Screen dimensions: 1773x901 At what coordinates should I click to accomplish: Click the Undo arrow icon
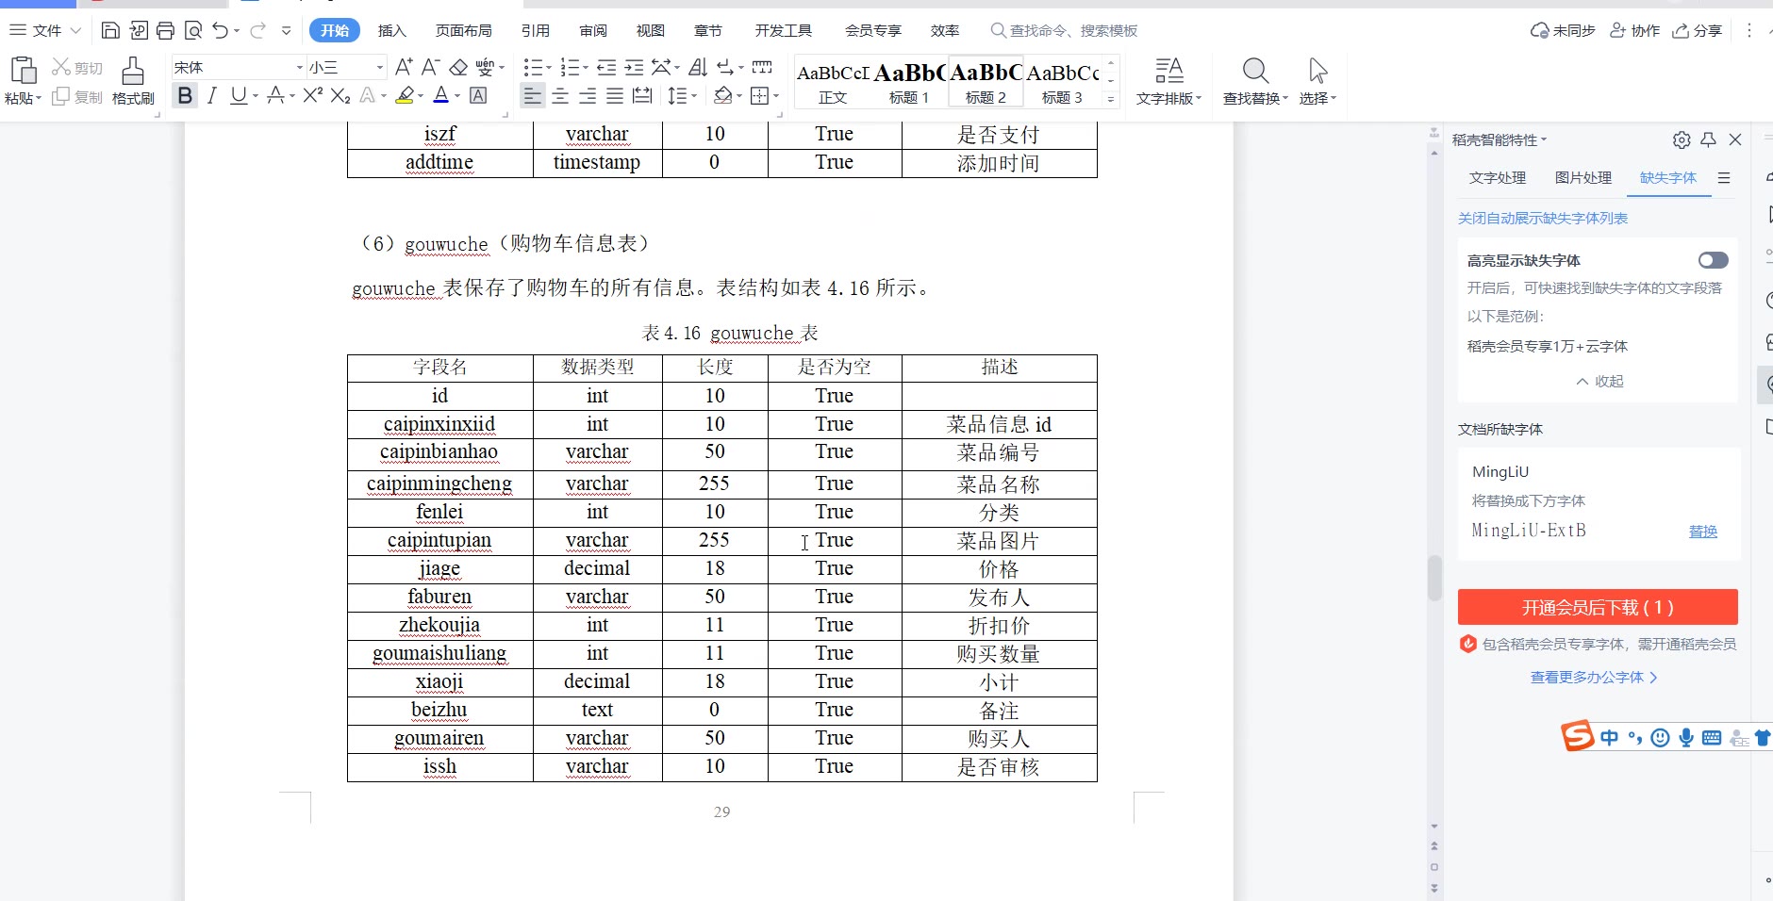tap(220, 30)
